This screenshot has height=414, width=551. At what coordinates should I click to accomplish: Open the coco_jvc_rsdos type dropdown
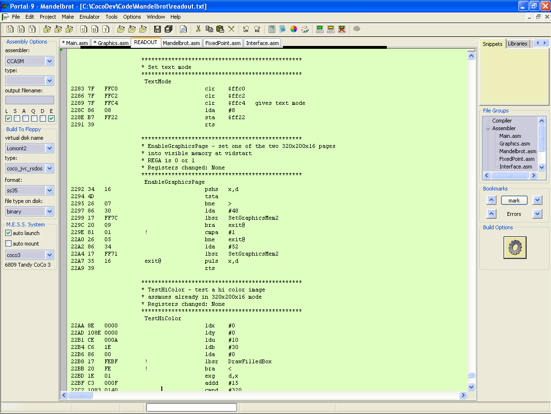(50, 168)
